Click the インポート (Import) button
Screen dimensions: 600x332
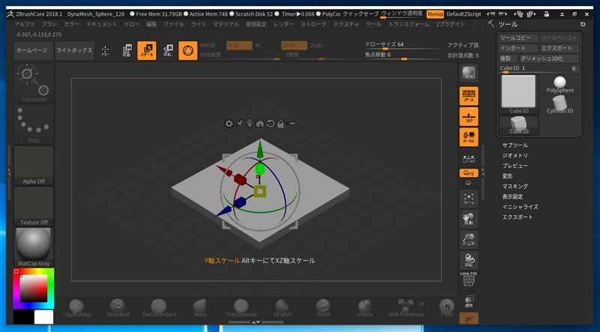click(518, 48)
